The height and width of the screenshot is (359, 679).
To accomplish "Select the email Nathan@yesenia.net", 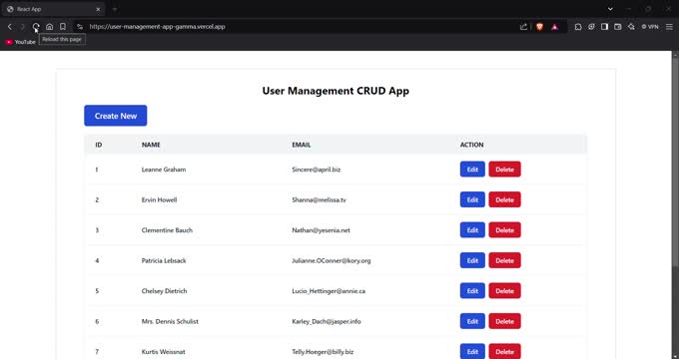I will tap(321, 230).
